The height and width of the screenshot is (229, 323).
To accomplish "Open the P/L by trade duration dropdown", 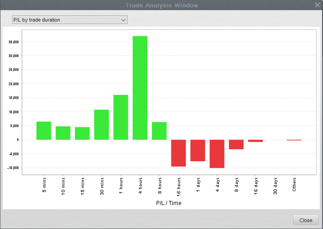I will [69, 20].
